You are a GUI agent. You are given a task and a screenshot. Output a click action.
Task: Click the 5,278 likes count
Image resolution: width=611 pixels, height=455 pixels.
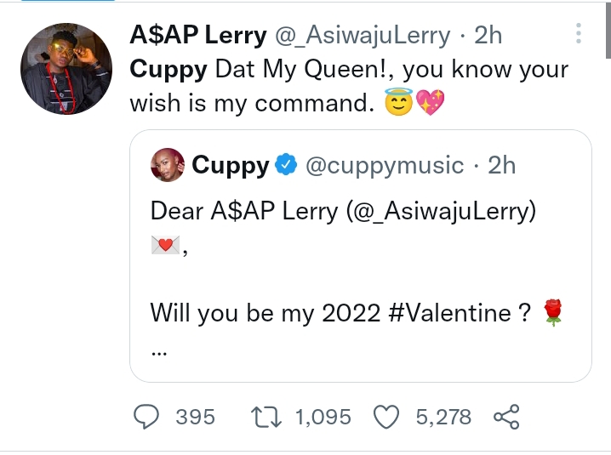[443, 418]
